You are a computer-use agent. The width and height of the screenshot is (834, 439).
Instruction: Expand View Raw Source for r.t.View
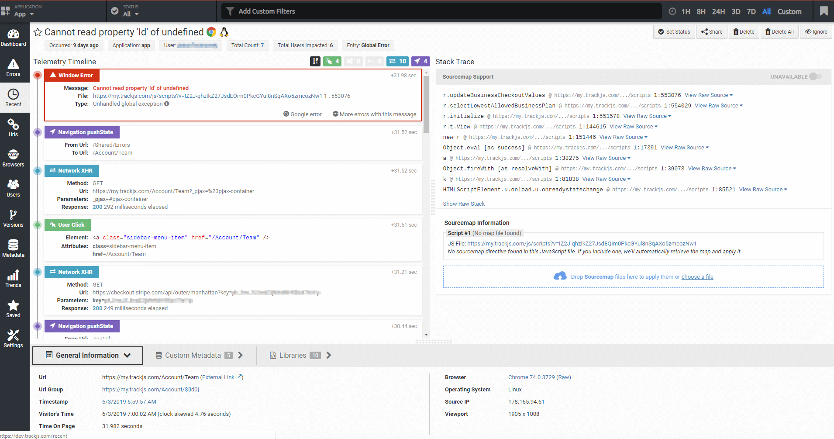pyautogui.click(x=634, y=127)
